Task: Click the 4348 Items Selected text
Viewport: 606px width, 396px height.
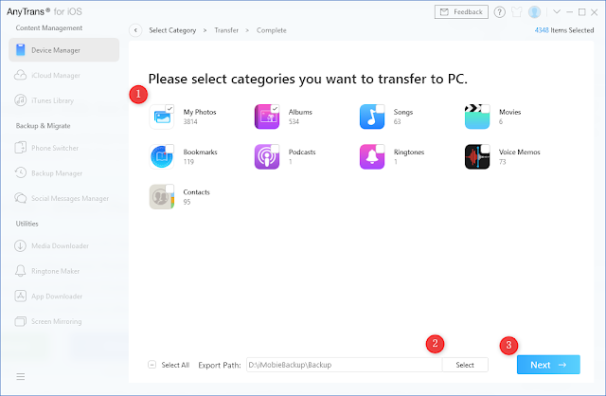Action: pyautogui.click(x=564, y=30)
